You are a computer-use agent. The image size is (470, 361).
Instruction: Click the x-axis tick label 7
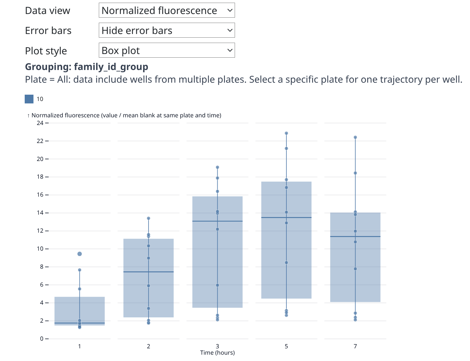coord(355,346)
